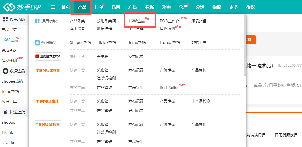Click the 数据选品 flame icon in sidebar
Viewport: 302px width, 147px height.
pyautogui.click(x=6, y=71)
